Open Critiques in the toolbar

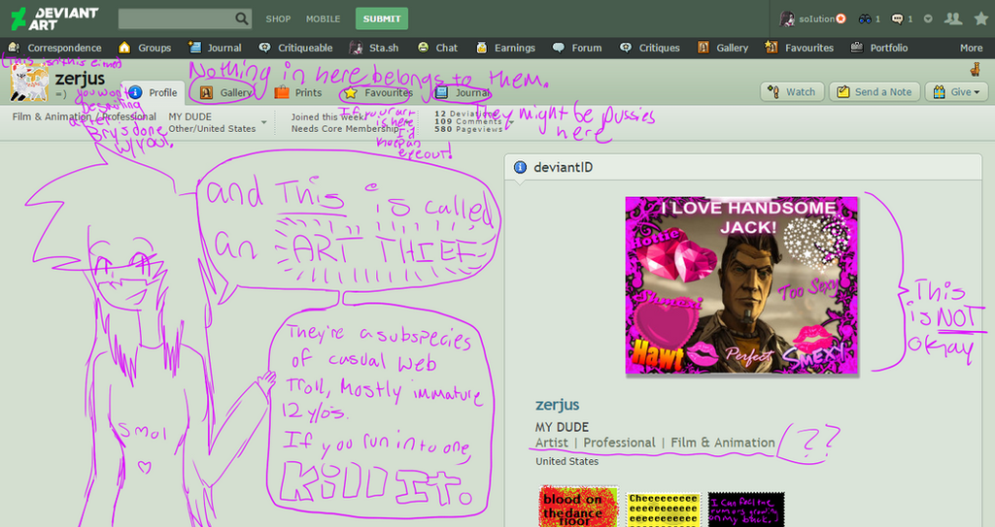point(650,48)
